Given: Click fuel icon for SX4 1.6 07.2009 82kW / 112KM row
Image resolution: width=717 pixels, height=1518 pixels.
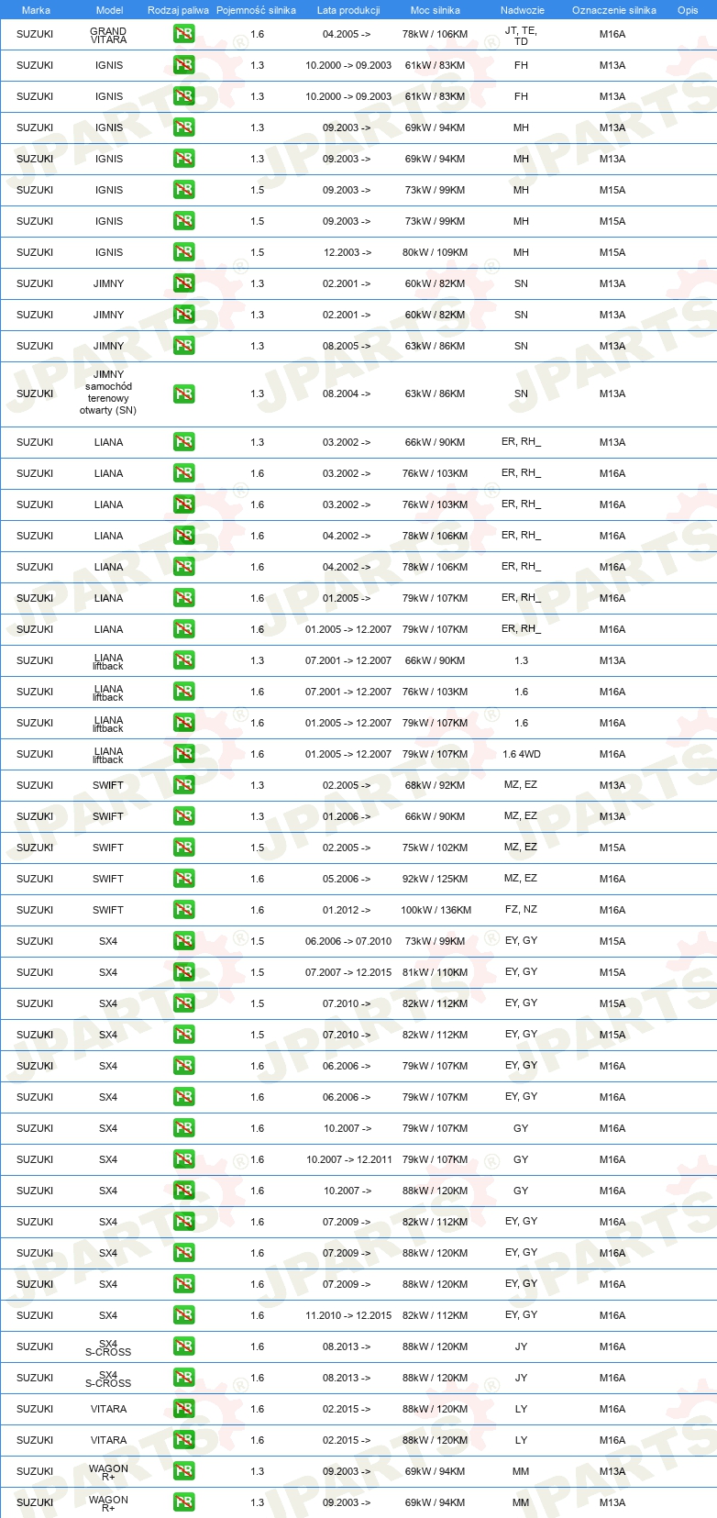Looking at the screenshot, I should 184,1222.
